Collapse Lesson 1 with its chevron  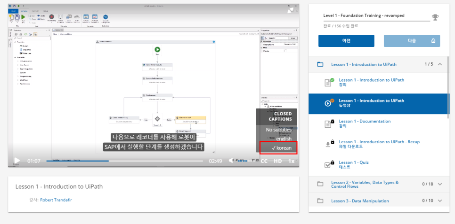coord(440,64)
